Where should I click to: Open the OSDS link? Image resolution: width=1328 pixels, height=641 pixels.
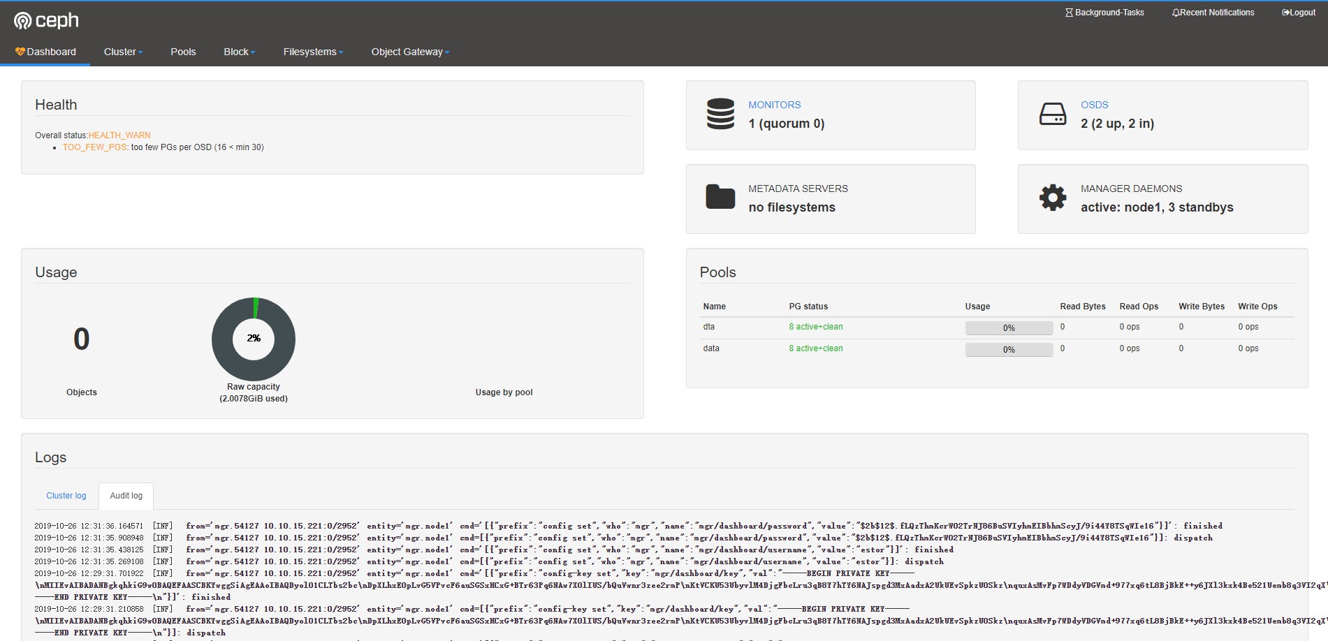tap(1094, 105)
